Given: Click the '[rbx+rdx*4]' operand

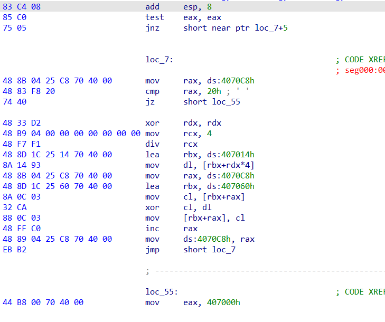Looking at the screenshot, I should pos(228,165).
